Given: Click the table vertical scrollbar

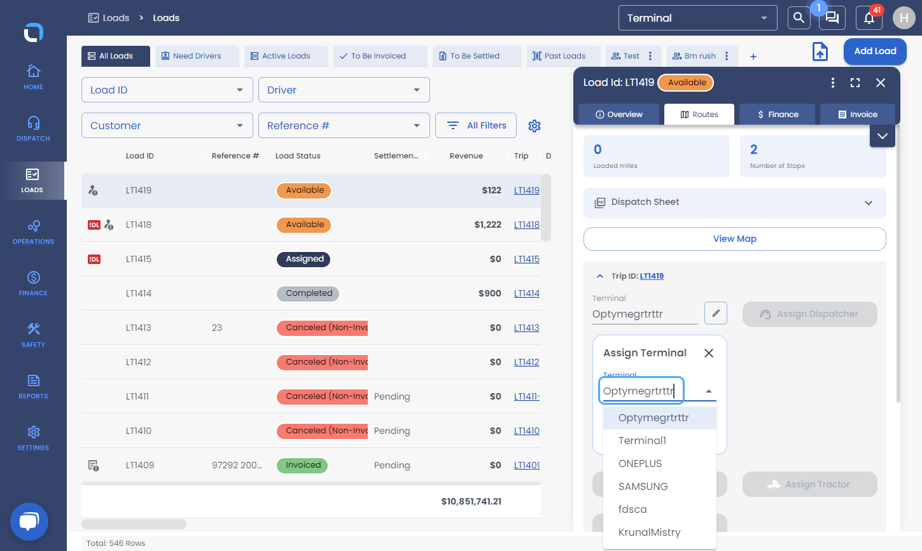Looking at the screenshot, I should click(546, 208).
